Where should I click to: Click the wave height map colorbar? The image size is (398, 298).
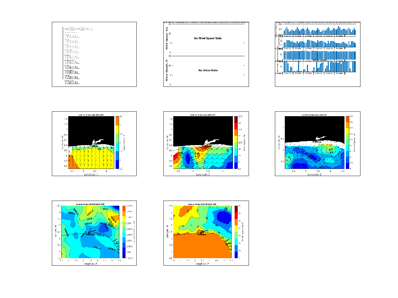(x=116, y=142)
